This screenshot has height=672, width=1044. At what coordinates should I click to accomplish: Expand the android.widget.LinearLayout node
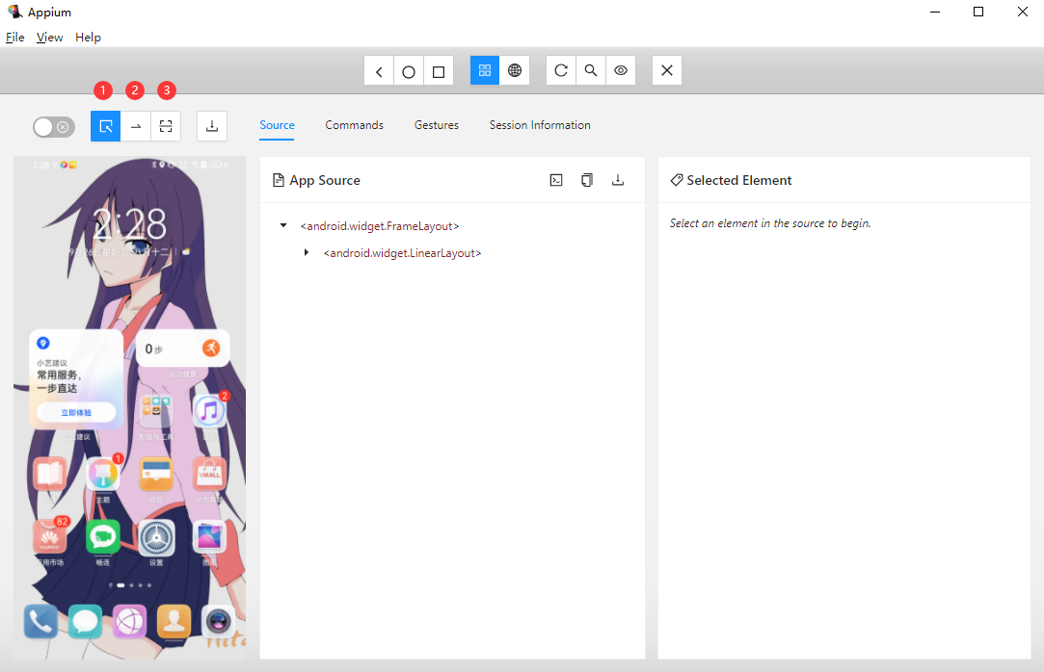tap(307, 253)
